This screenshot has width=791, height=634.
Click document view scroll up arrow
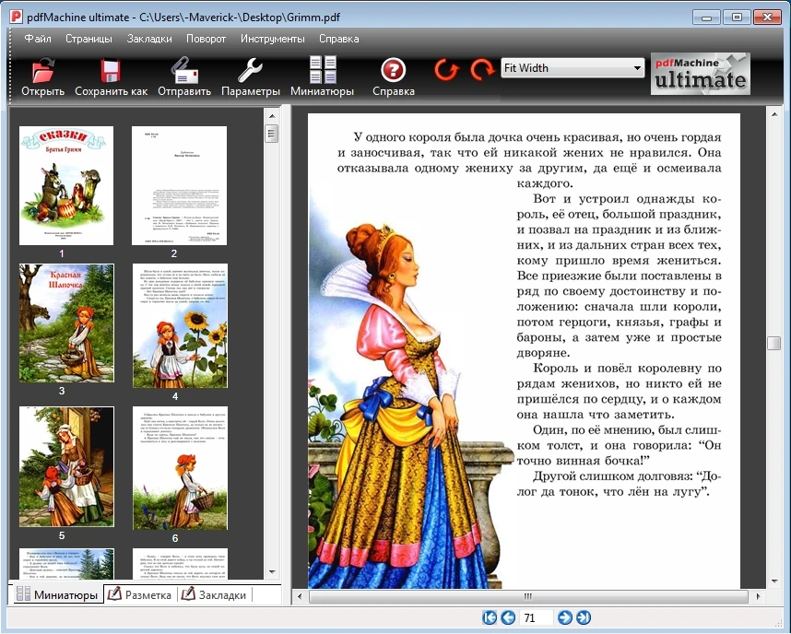(773, 114)
